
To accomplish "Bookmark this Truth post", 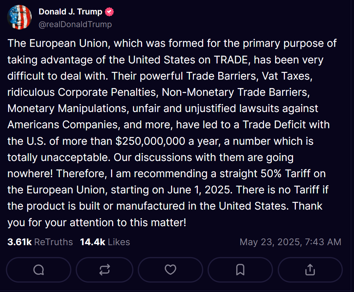I will pos(240,270).
